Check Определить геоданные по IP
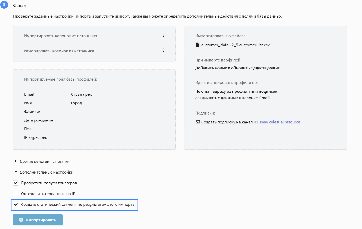The image size is (362, 229). point(16,194)
